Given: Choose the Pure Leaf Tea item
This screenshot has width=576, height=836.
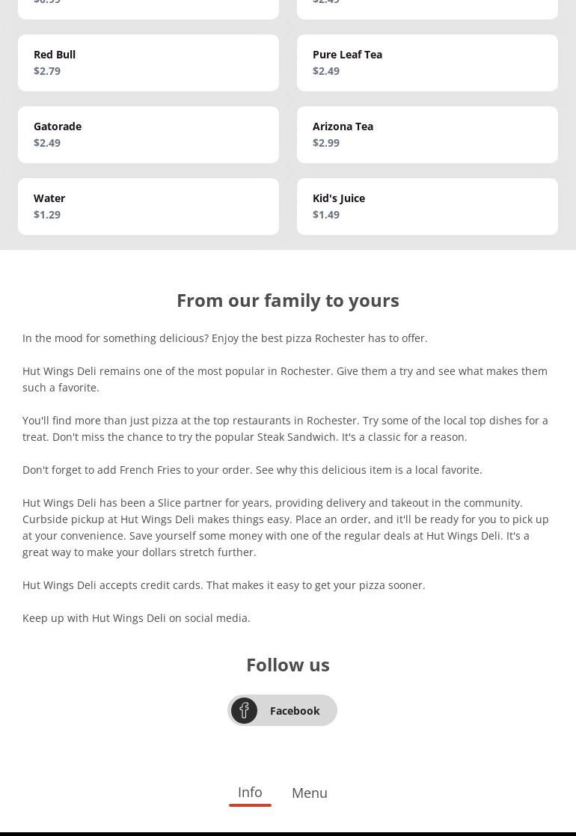Looking at the screenshot, I should [x=427, y=63].
